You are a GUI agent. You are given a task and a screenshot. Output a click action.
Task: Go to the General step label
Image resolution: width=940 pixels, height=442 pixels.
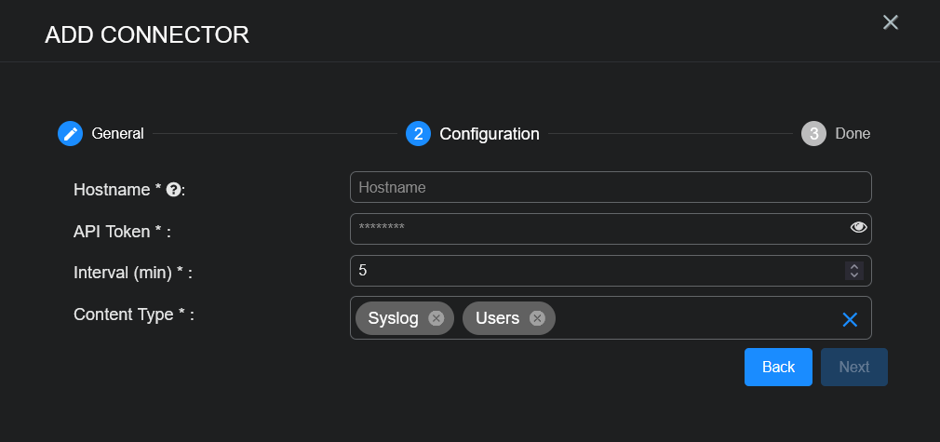click(117, 134)
